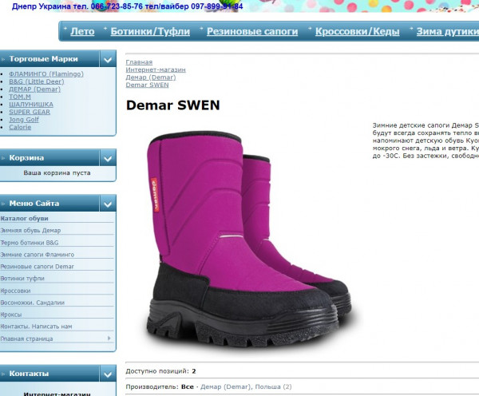Click the Доступно позиций: 2 text
The image size is (479, 396).
[x=160, y=371]
